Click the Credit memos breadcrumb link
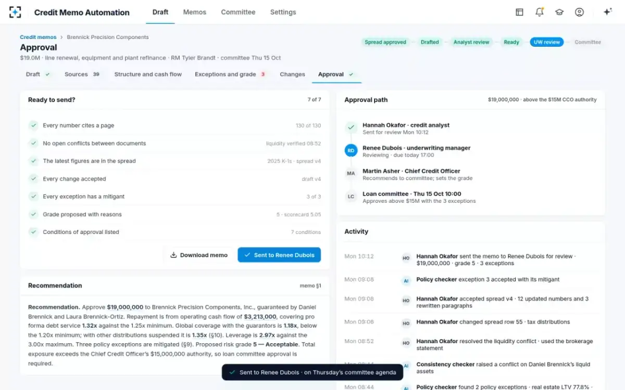This screenshot has height=390, width=625. pyautogui.click(x=38, y=37)
